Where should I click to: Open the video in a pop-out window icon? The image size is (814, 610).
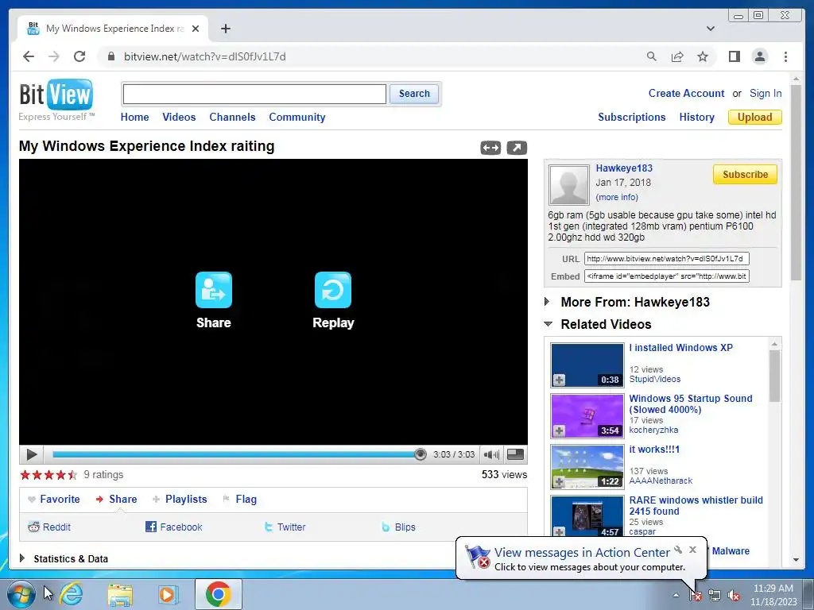(x=517, y=148)
